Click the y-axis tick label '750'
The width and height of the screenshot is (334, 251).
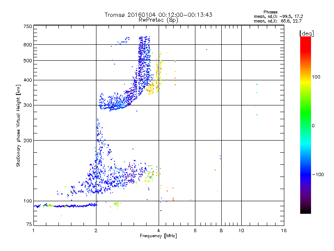tap(28, 26)
